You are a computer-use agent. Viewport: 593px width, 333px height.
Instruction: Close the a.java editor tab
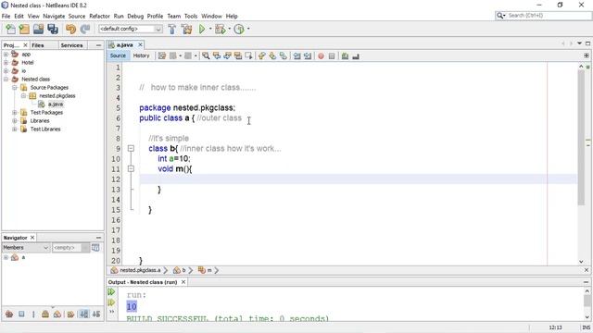point(140,45)
